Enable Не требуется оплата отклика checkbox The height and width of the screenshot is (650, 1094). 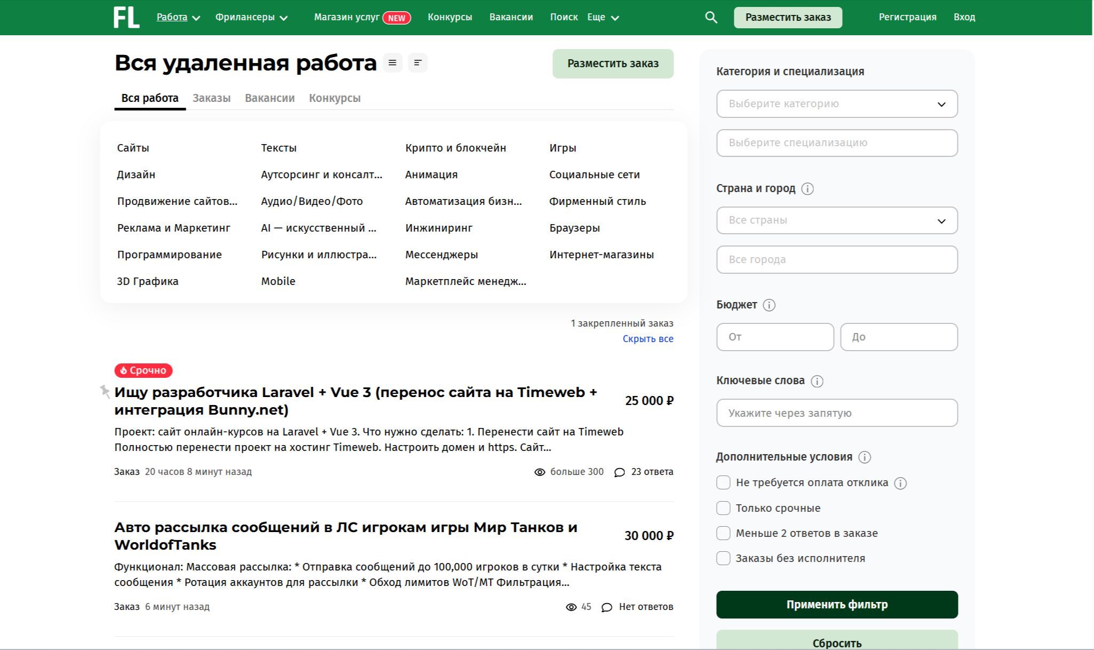pos(723,482)
